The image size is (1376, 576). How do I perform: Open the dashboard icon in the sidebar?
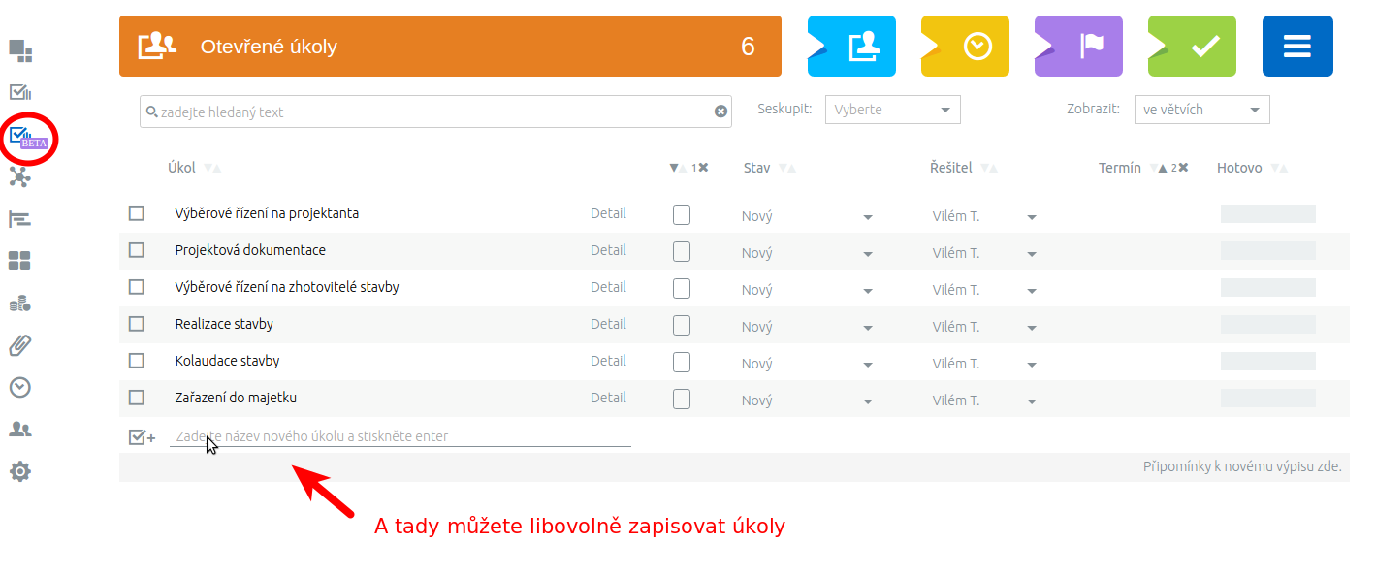[20, 49]
